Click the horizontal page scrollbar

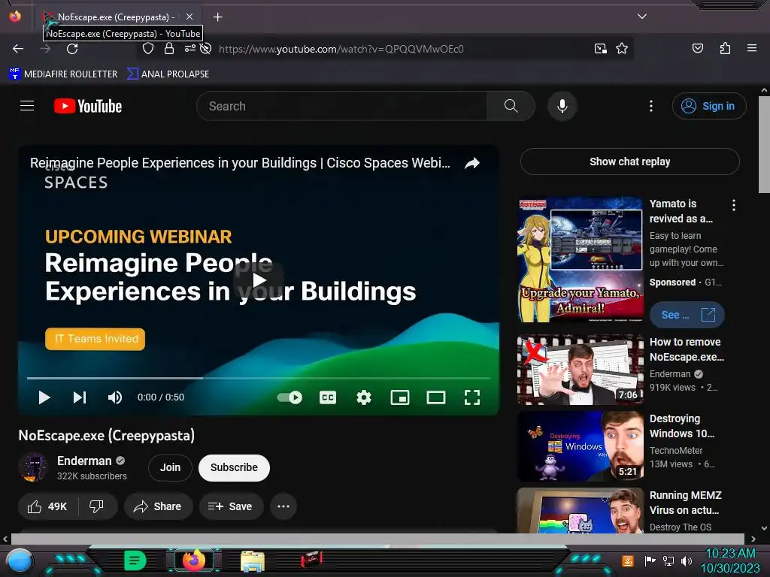[377, 539]
